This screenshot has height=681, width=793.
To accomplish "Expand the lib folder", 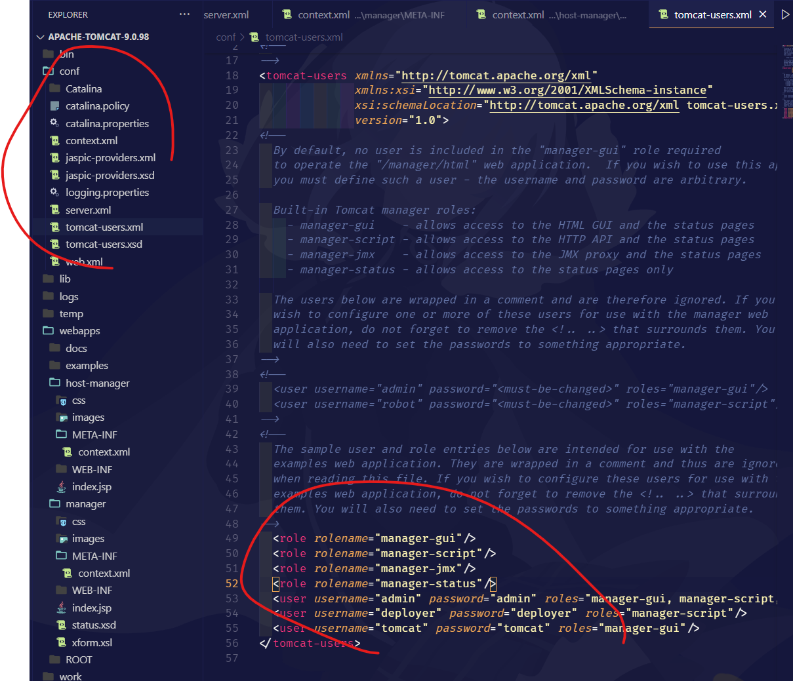I will (65, 279).
